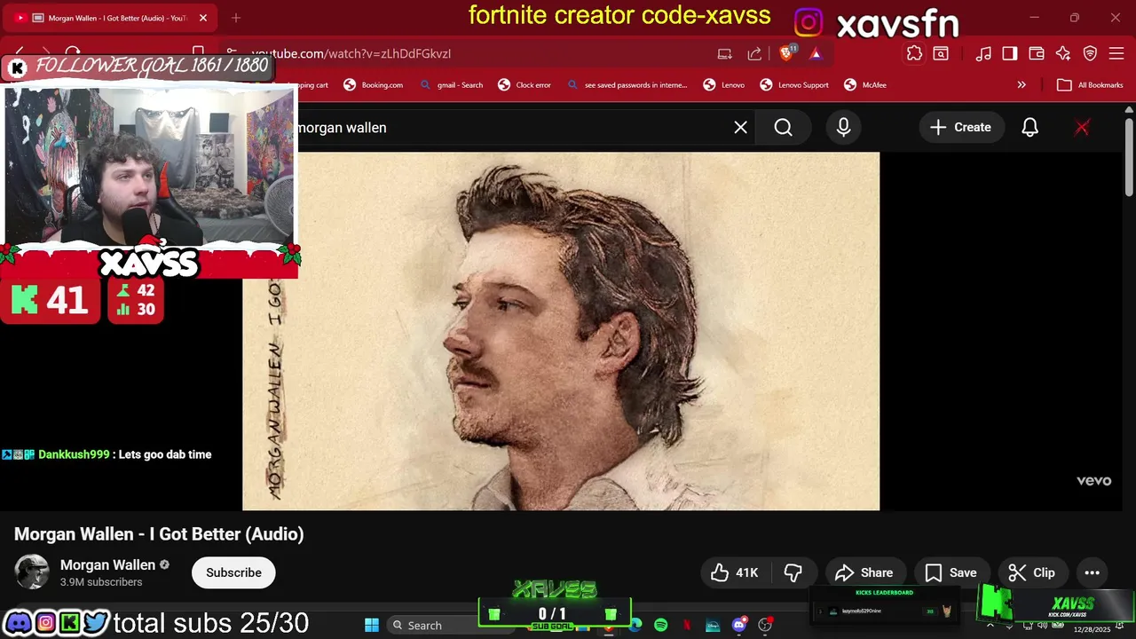Click the Create button
Viewport: 1136px width, 639px height.
pos(959,127)
